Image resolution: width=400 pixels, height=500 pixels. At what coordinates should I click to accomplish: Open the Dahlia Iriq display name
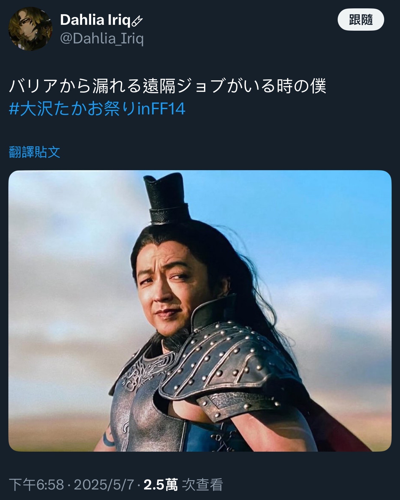[95, 20]
